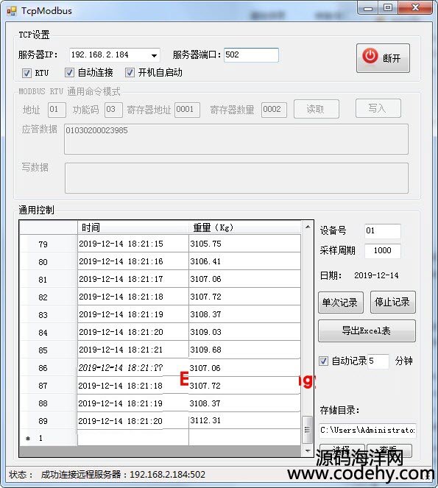Viewport: 438px width, 488px height.
Task: Click the table scrollbar up arrow
Action: [308, 227]
